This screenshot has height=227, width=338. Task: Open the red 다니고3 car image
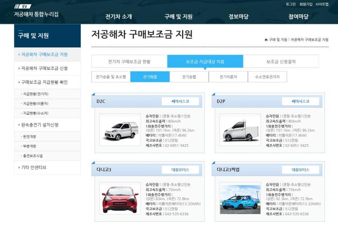120,198
